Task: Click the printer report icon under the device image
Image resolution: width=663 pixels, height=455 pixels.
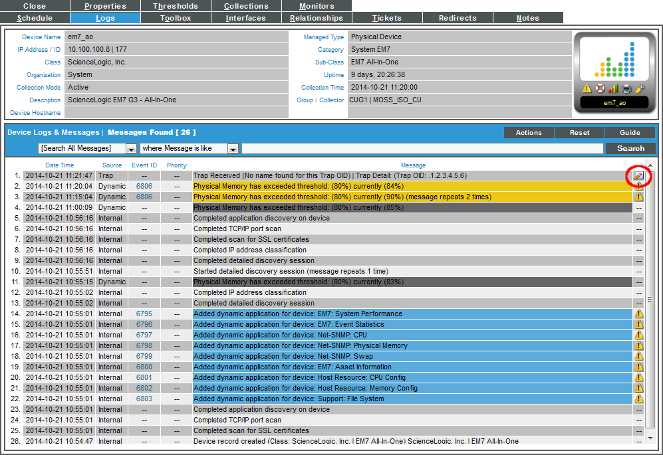Action: pos(626,88)
